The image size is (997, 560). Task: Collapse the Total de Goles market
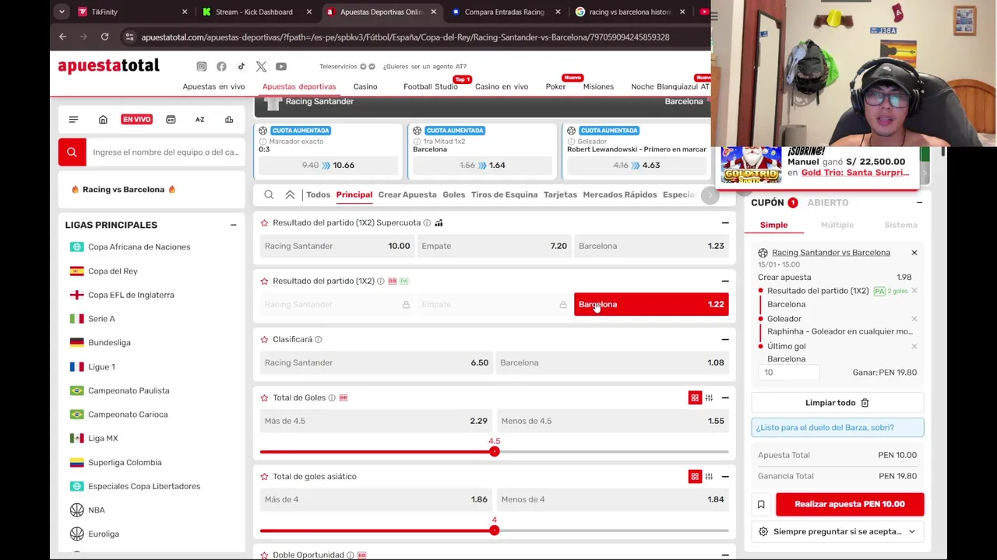coord(725,397)
